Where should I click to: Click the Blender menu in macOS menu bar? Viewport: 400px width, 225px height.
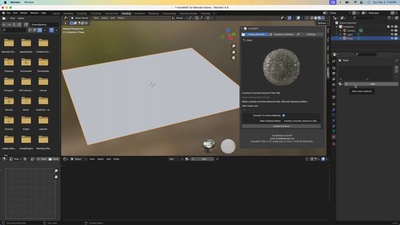[15, 2]
